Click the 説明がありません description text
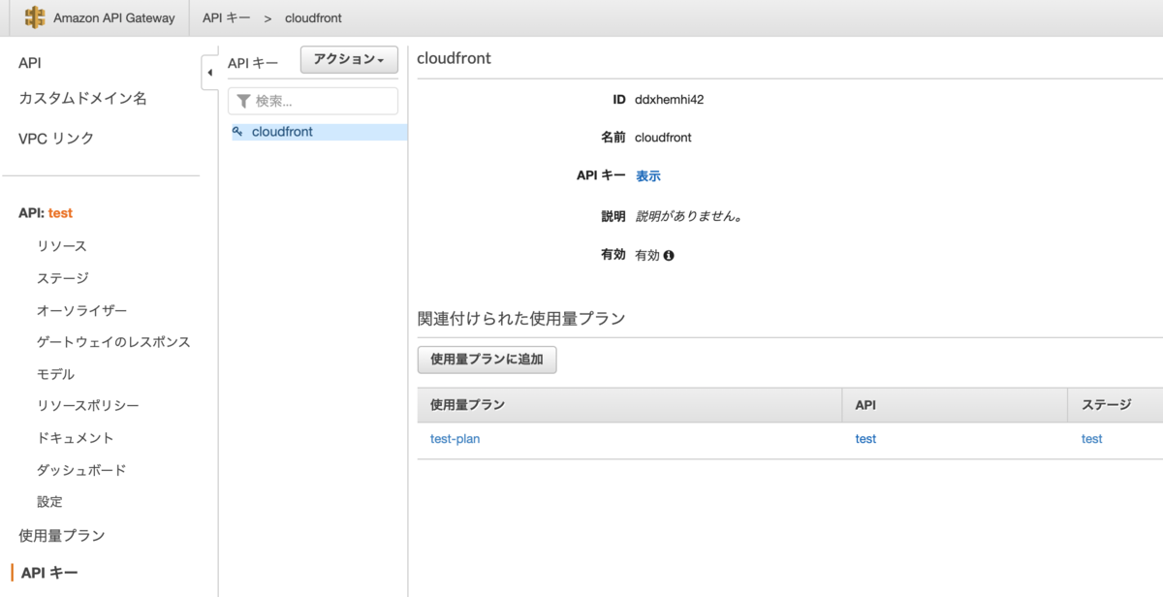Screen dimensions: 1163x597 (x=689, y=216)
